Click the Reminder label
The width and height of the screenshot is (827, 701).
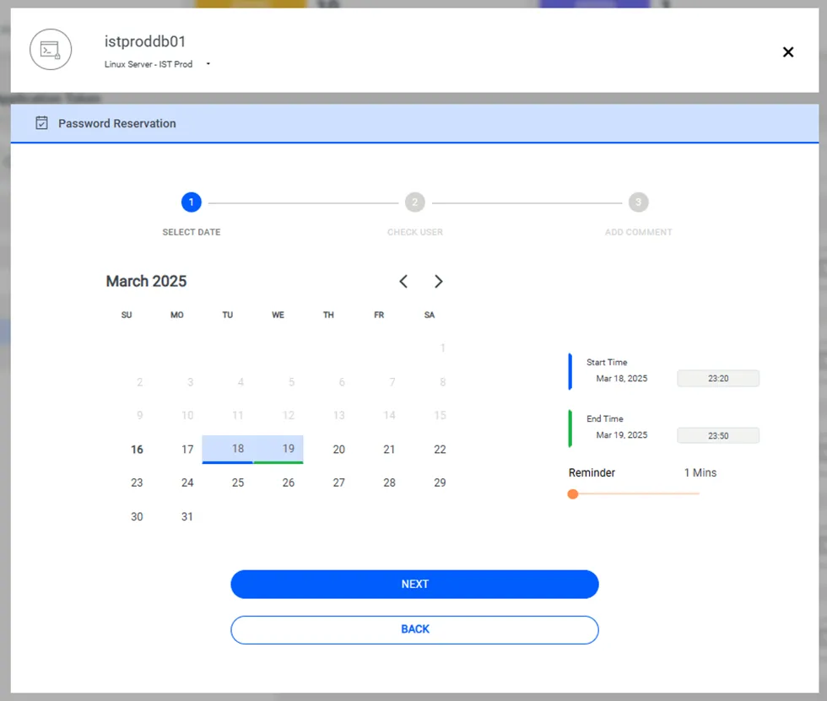(x=592, y=472)
